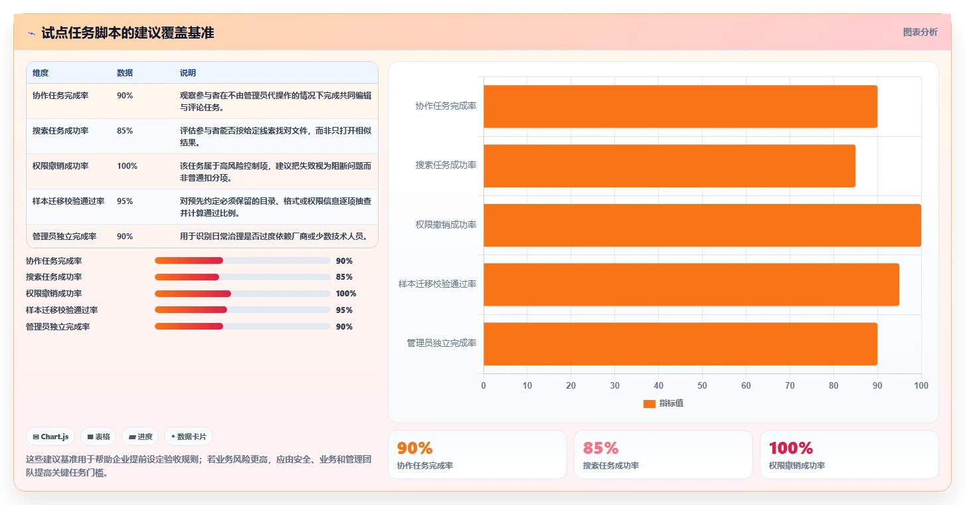Click the title 试点任务脚本的建议覆盖基准
This screenshot has width=965, height=505.
tap(128, 33)
